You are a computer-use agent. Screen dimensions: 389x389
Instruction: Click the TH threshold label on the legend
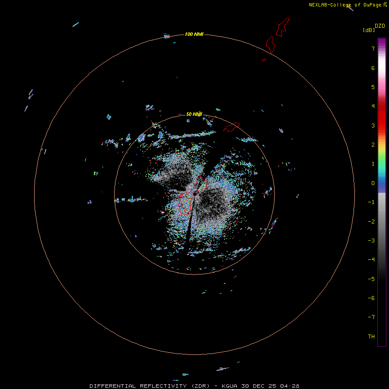click(371, 337)
